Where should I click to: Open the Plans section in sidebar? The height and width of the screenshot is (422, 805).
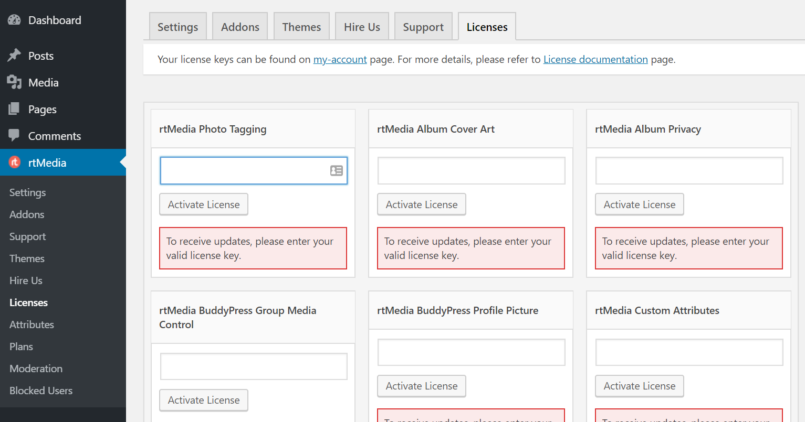[x=21, y=347]
